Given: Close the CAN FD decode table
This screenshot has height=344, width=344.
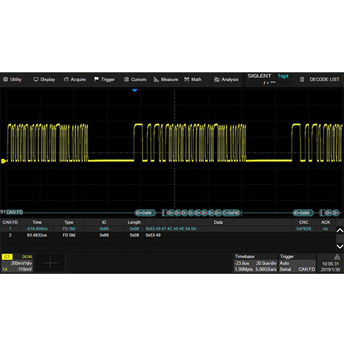Looking at the screenshot, I should pos(340,222).
